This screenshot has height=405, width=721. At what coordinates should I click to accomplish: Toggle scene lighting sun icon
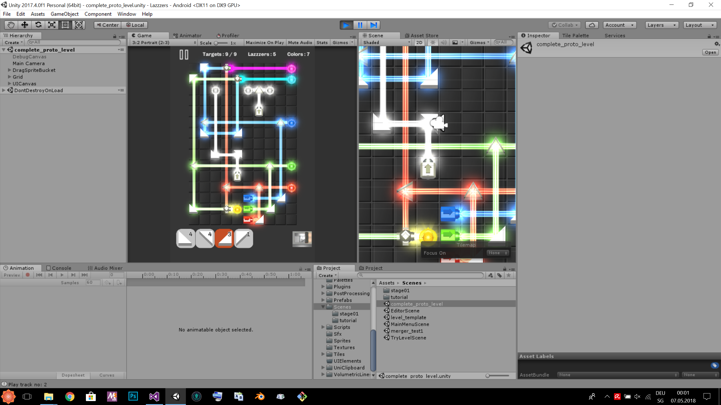tap(433, 42)
